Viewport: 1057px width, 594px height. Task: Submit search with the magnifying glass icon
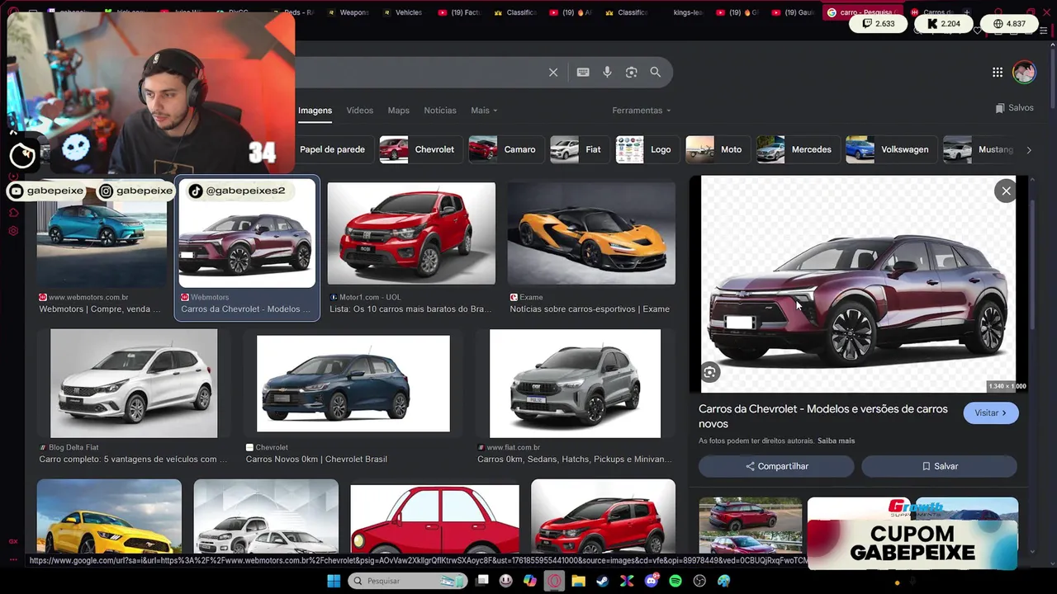656,73
